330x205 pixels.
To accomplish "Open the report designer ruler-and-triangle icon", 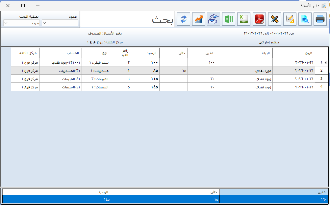I will coord(290,19).
